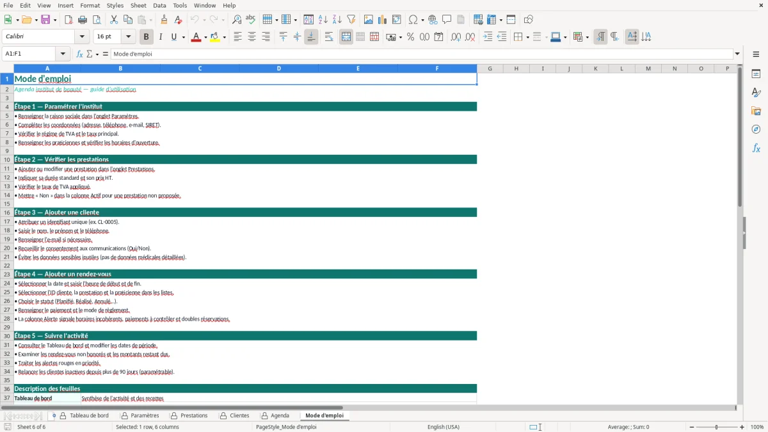The height and width of the screenshot is (432, 768).
Task: Increase Indent
Action: (488, 37)
